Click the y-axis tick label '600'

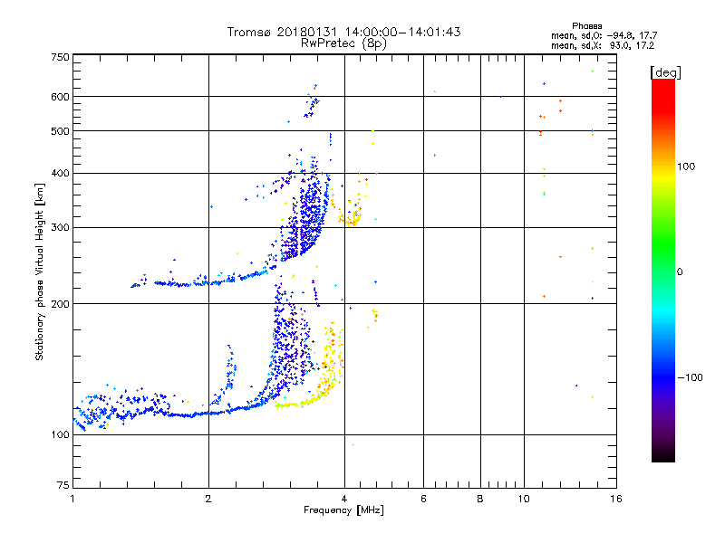(60, 97)
